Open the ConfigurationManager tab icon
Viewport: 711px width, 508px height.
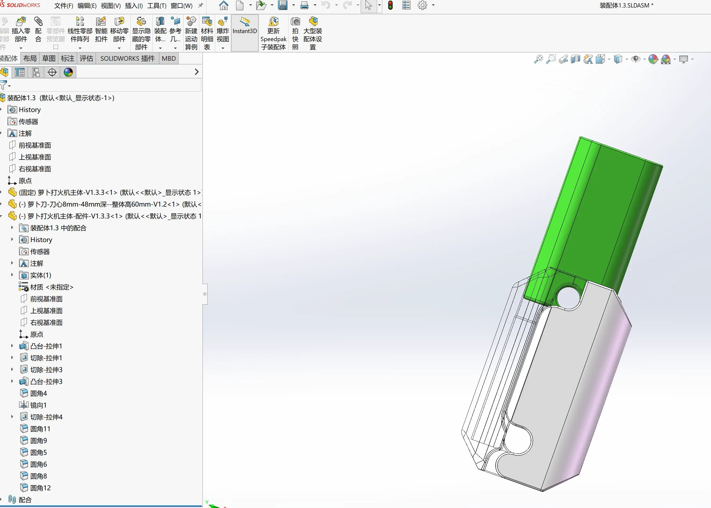pos(36,72)
